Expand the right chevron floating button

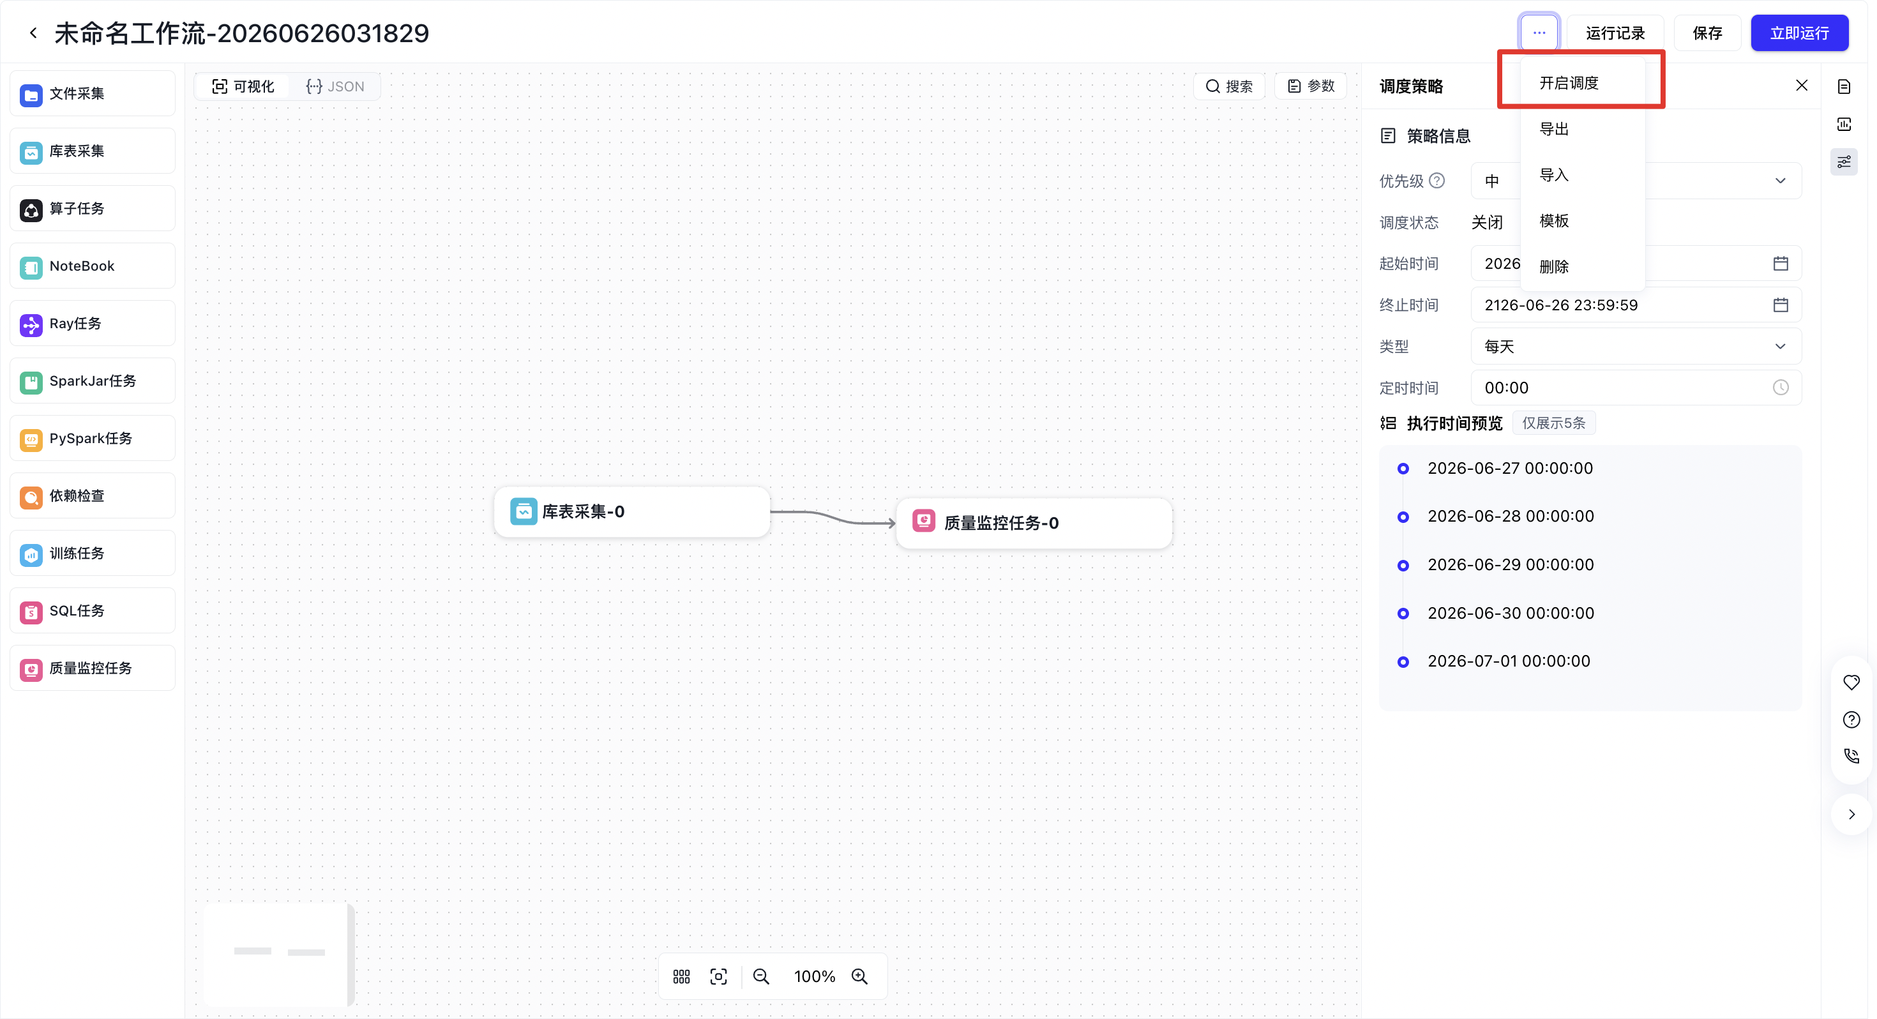pos(1851,814)
